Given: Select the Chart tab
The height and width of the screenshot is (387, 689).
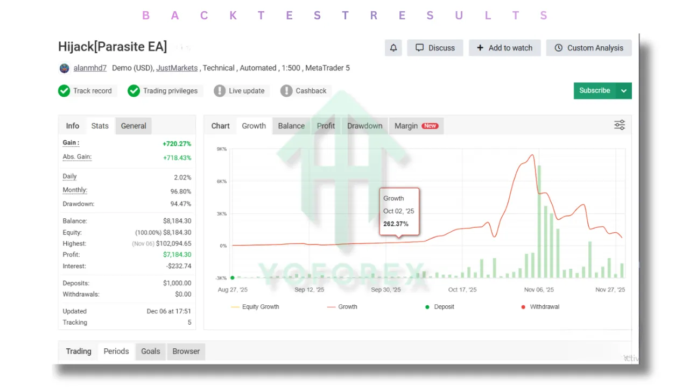Looking at the screenshot, I should click(x=221, y=126).
